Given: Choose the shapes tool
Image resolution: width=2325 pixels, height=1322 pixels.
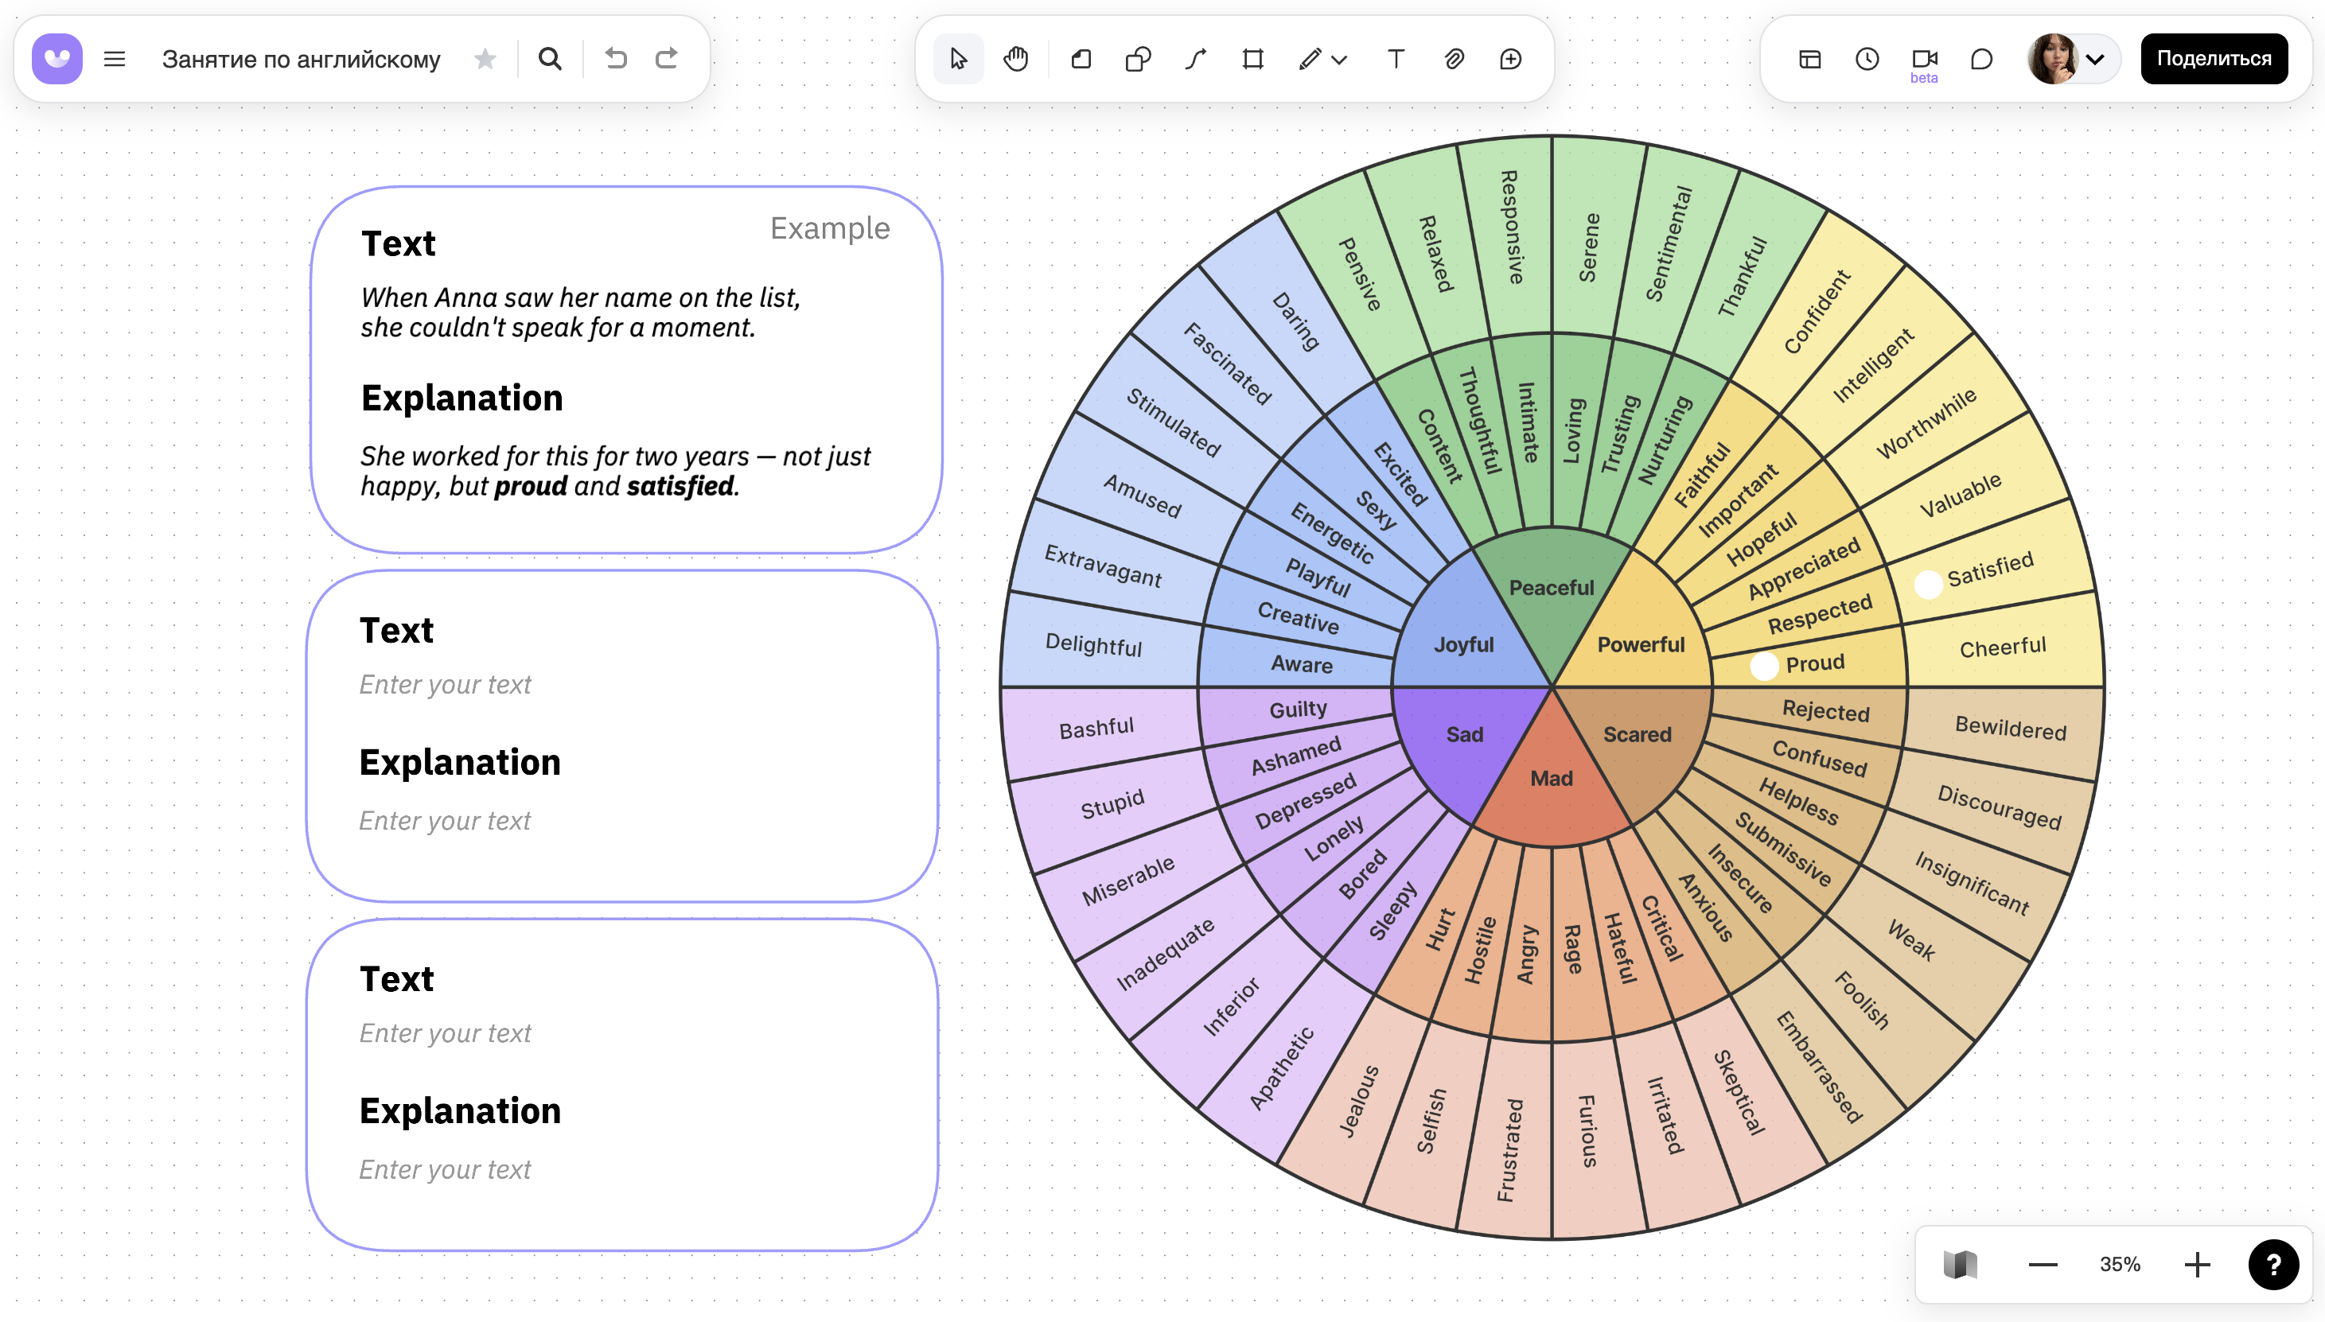Looking at the screenshot, I should [1138, 59].
